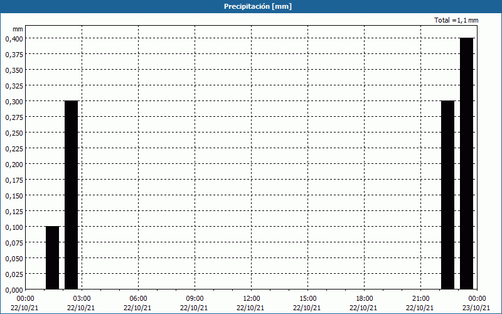Click the 03:00 22/10/21 time label

(x=81, y=303)
